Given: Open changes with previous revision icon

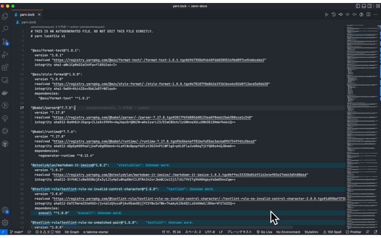Looking at the screenshot, I should tap(341, 14).
